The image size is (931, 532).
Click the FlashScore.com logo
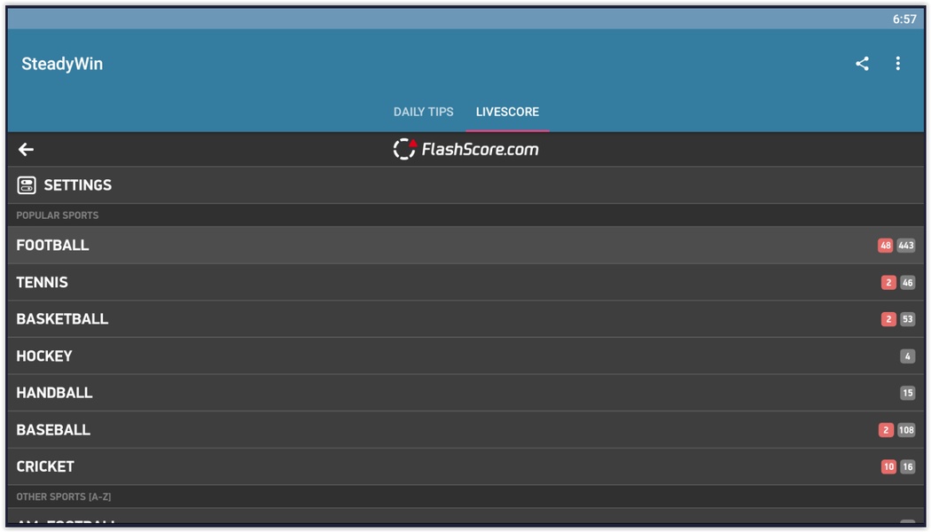466,149
